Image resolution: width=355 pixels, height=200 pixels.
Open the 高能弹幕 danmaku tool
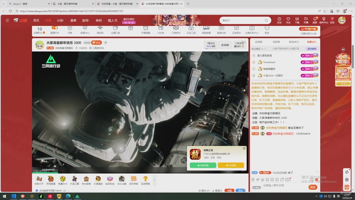click(206, 30)
